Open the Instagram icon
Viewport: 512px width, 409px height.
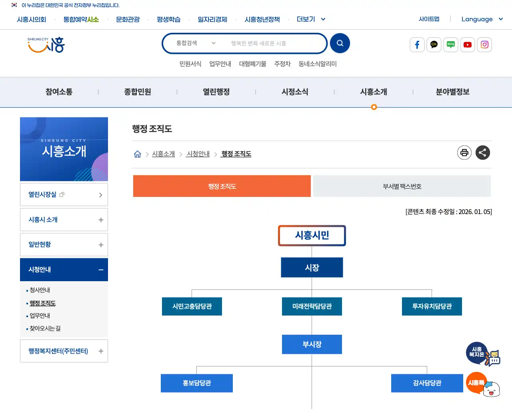(484, 45)
